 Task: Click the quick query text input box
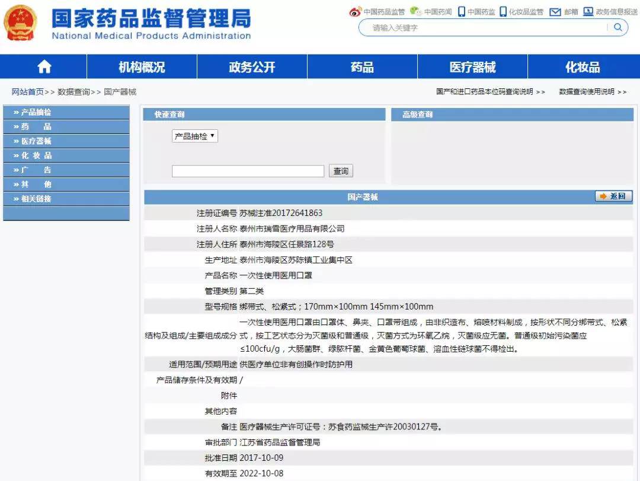point(248,171)
